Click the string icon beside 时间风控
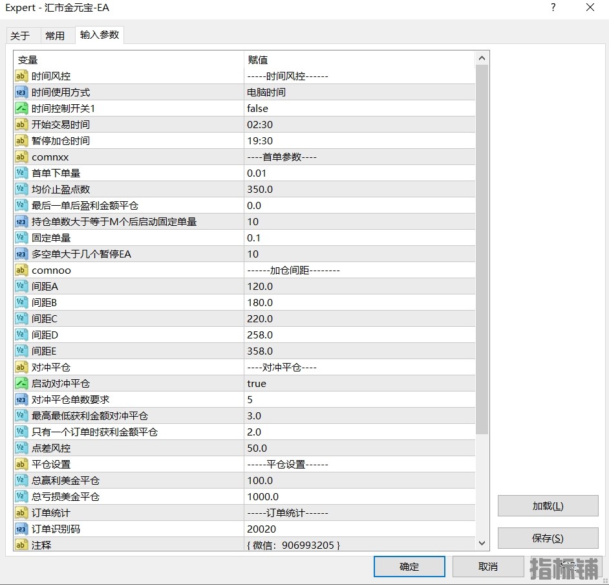The height and width of the screenshot is (585, 609). (21, 76)
